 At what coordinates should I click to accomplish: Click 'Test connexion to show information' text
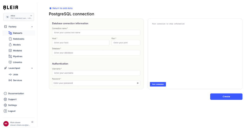(x=168, y=24)
